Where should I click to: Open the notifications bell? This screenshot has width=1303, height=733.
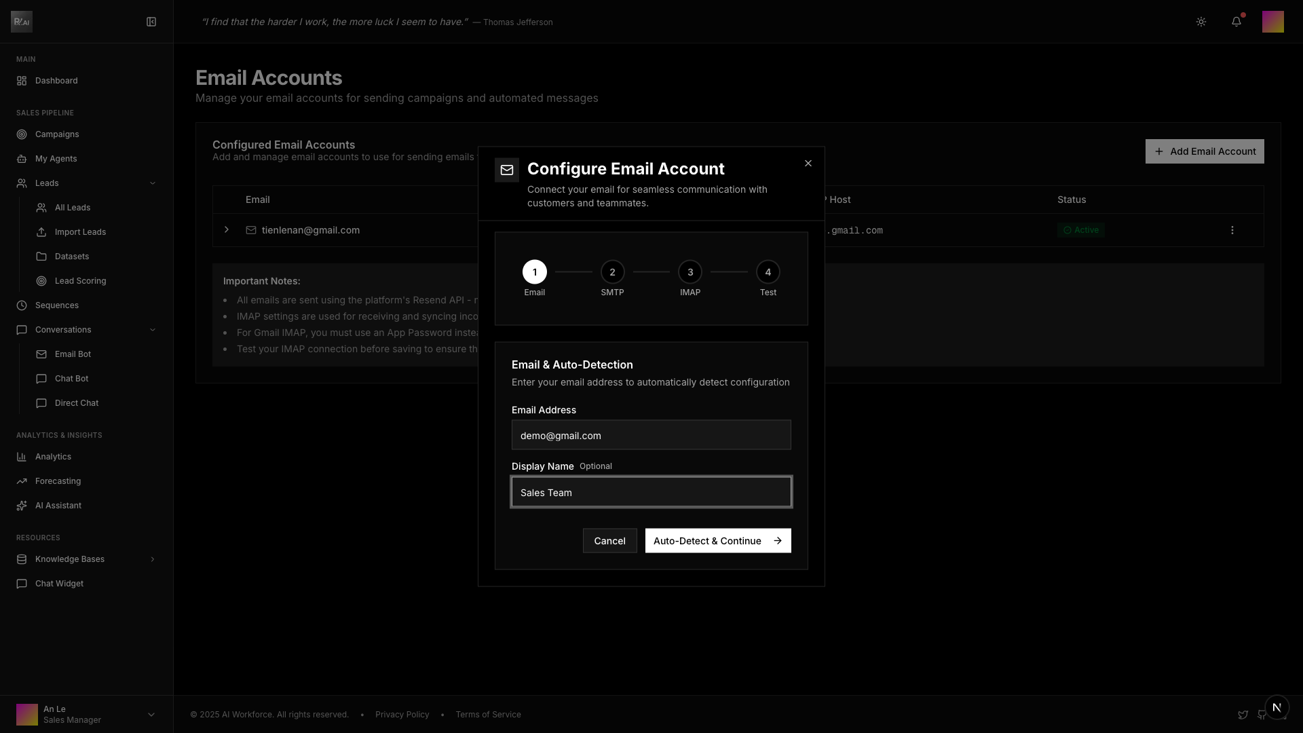[x=1236, y=22]
